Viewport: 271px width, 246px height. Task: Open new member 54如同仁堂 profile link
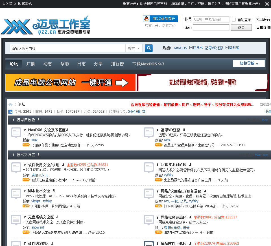(x=137, y=112)
